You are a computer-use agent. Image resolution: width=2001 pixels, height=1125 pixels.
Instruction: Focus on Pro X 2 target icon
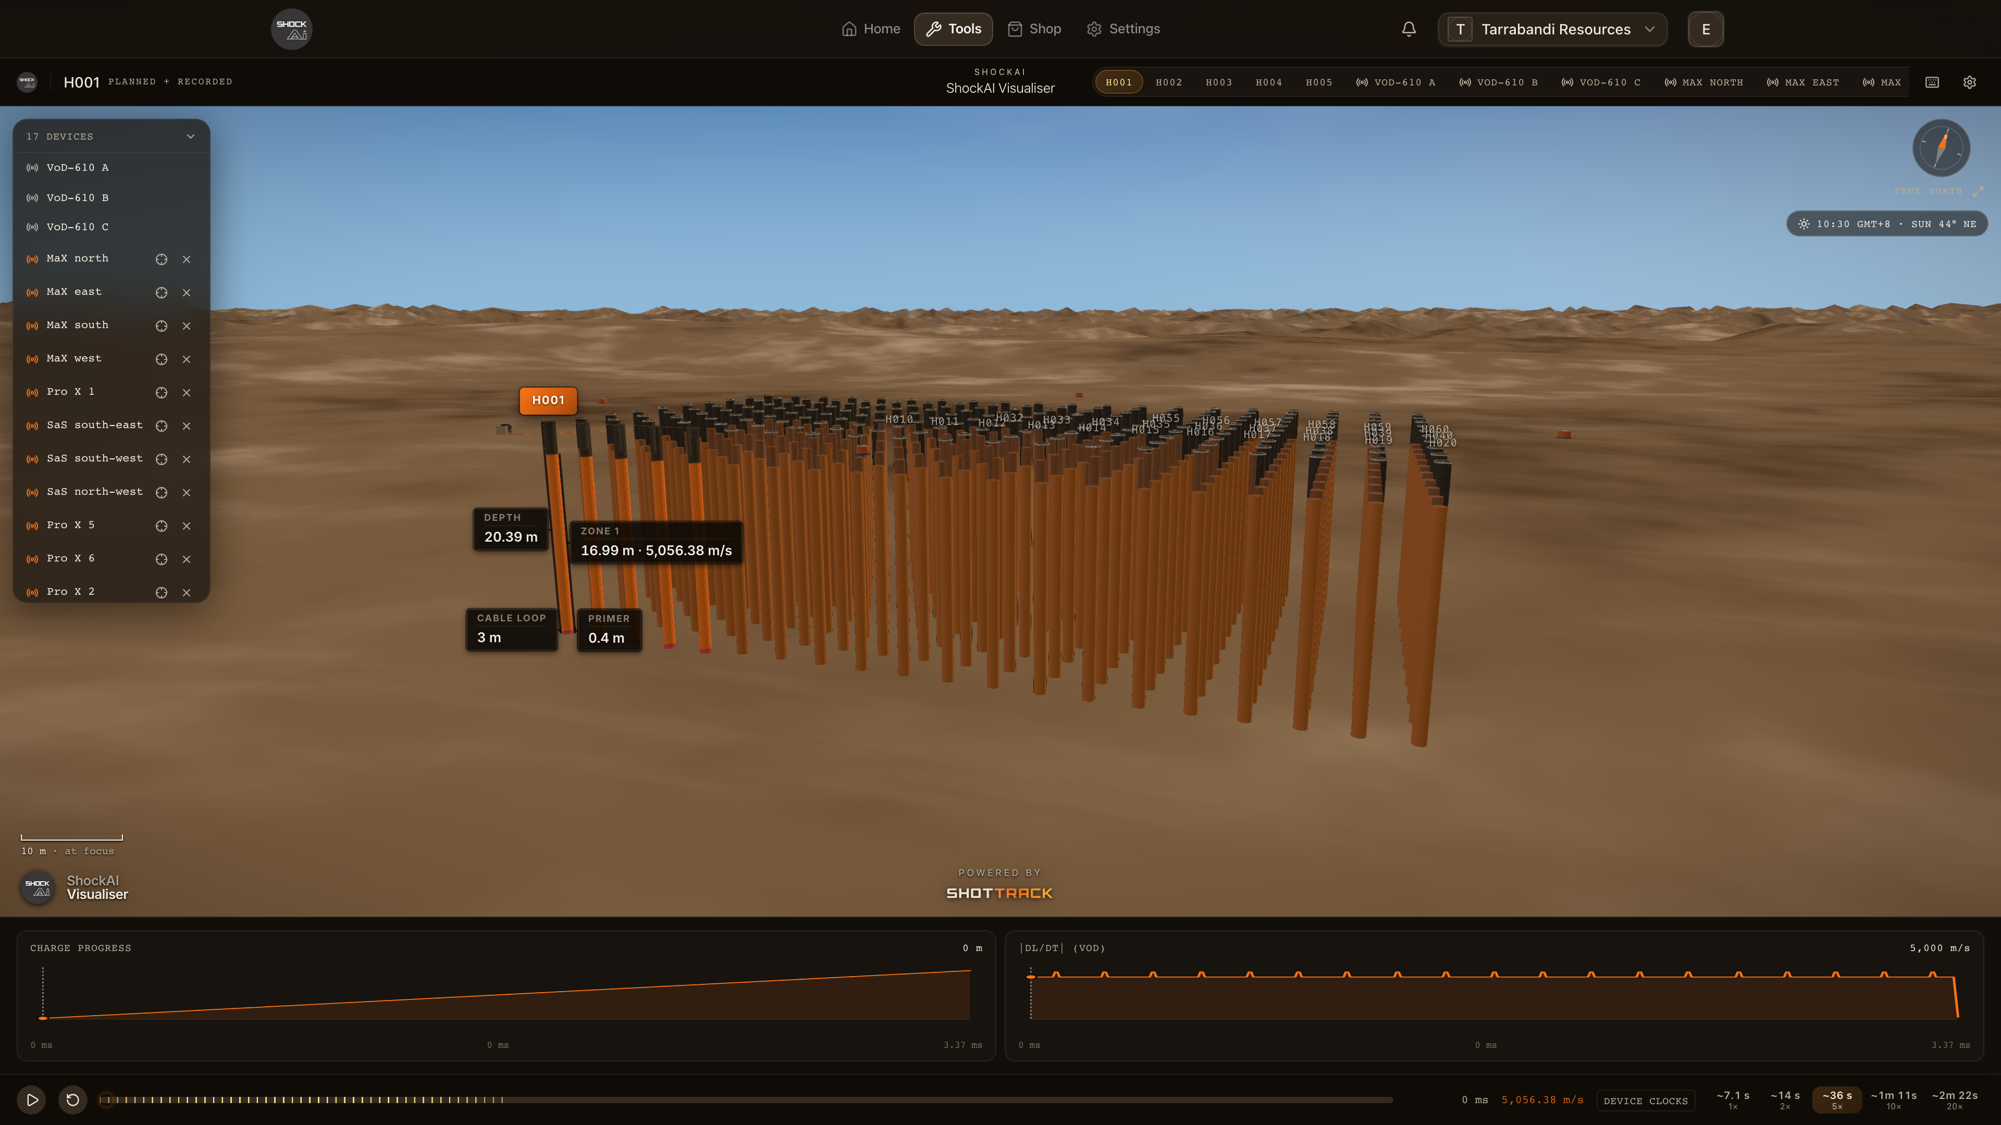click(x=162, y=593)
